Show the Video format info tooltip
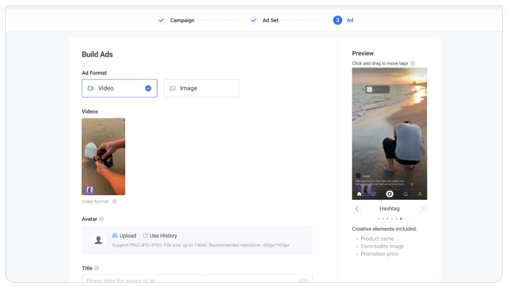The width and height of the screenshot is (508, 287). coord(114,202)
